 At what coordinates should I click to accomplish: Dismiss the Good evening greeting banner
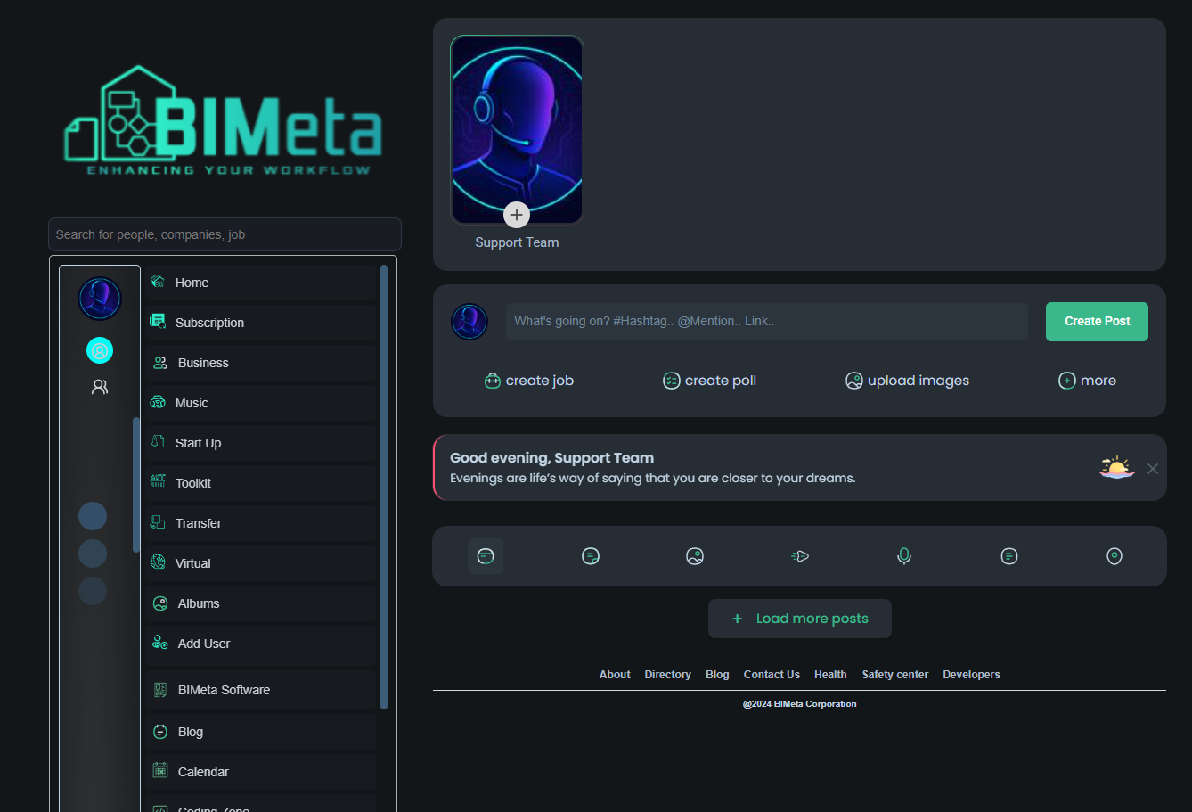pos(1153,469)
